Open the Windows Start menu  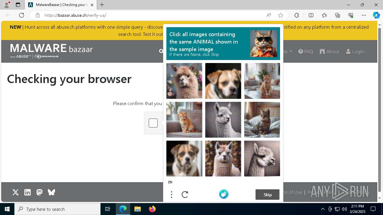[7, 209]
